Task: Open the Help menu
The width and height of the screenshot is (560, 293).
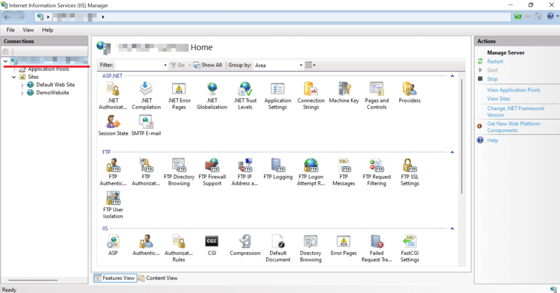Action: point(48,30)
